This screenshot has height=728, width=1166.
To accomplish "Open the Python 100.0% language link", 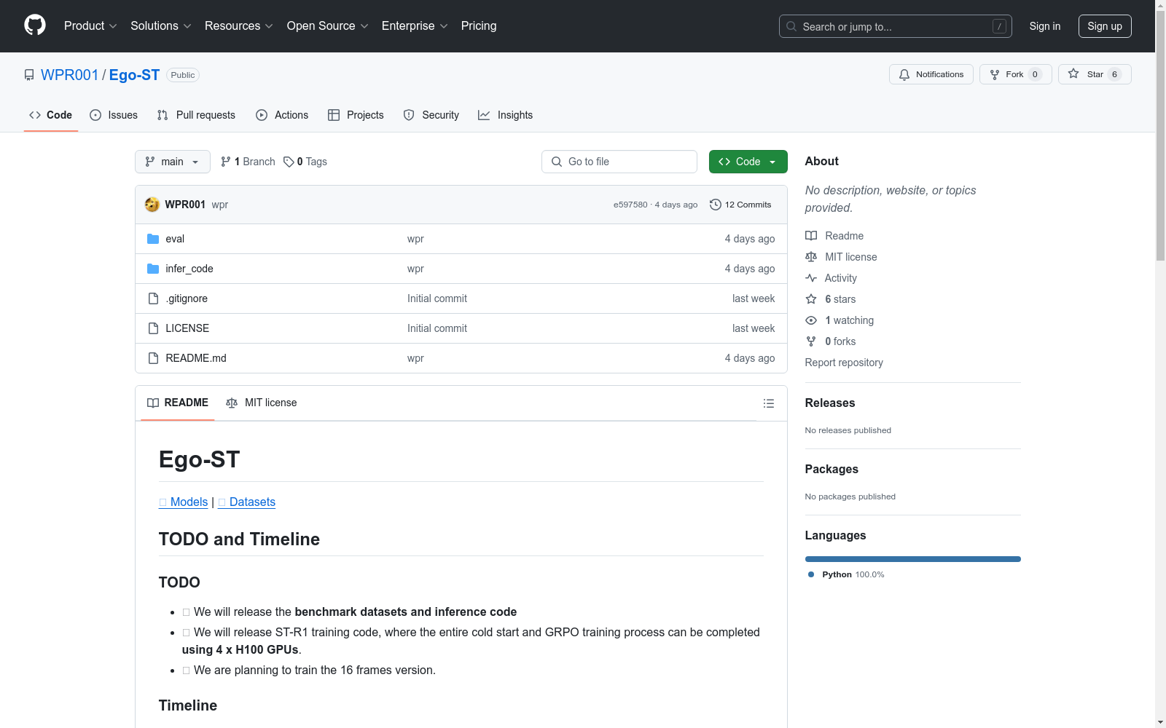I will [x=846, y=574].
